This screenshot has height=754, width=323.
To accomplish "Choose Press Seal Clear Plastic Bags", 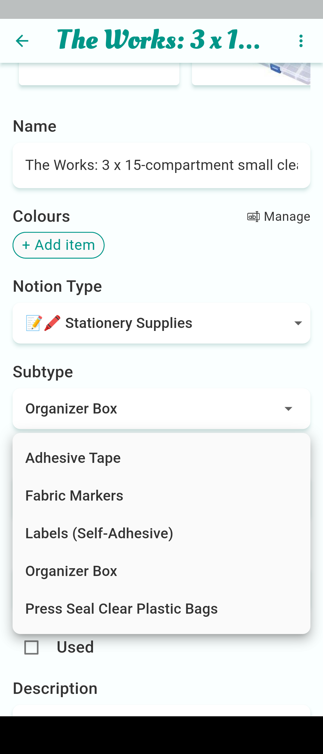I will click(x=121, y=609).
